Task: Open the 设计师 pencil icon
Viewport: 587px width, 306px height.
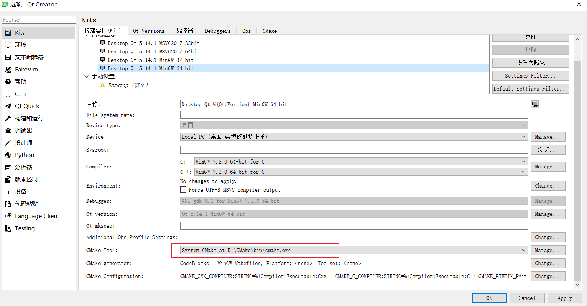Action: 8,143
